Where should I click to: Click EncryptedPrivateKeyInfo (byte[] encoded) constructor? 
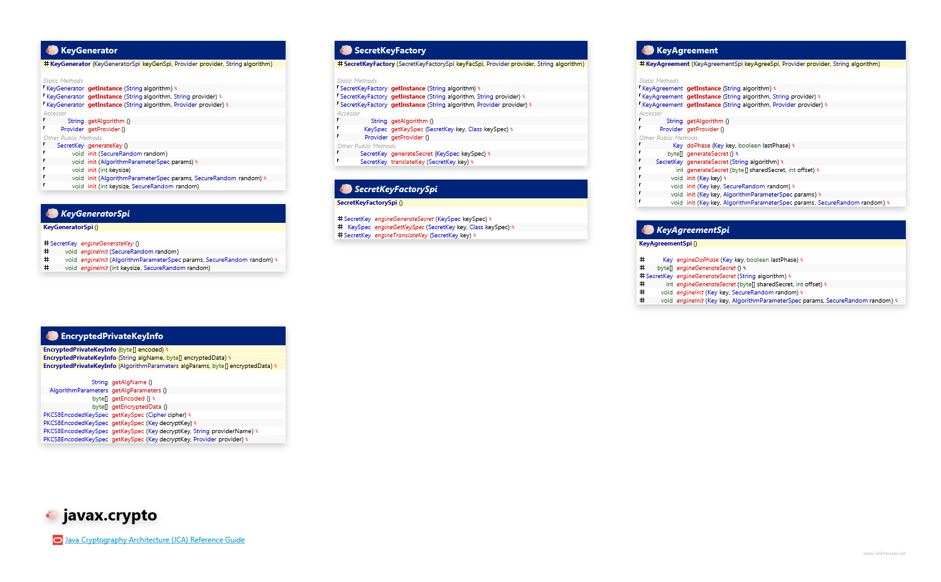click(x=163, y=350)
